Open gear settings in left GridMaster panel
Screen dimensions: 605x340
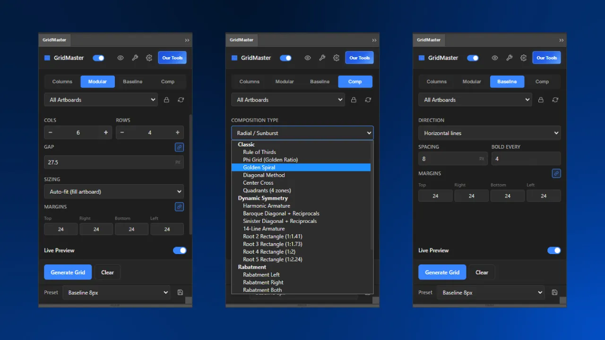149,58
